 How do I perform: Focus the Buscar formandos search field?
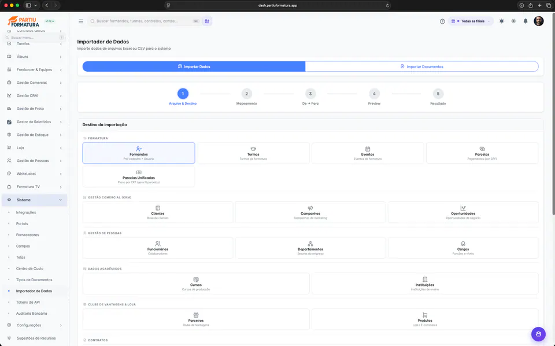(145, 21)
